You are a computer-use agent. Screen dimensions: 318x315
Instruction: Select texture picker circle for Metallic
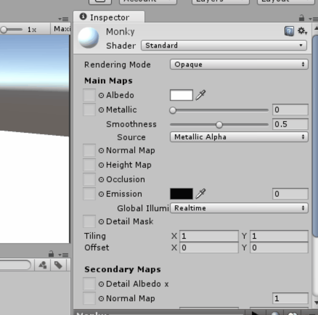[101, 110]
